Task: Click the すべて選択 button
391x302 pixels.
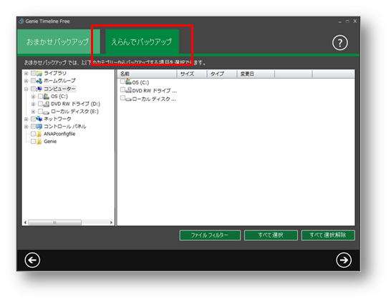Action: 271,235
